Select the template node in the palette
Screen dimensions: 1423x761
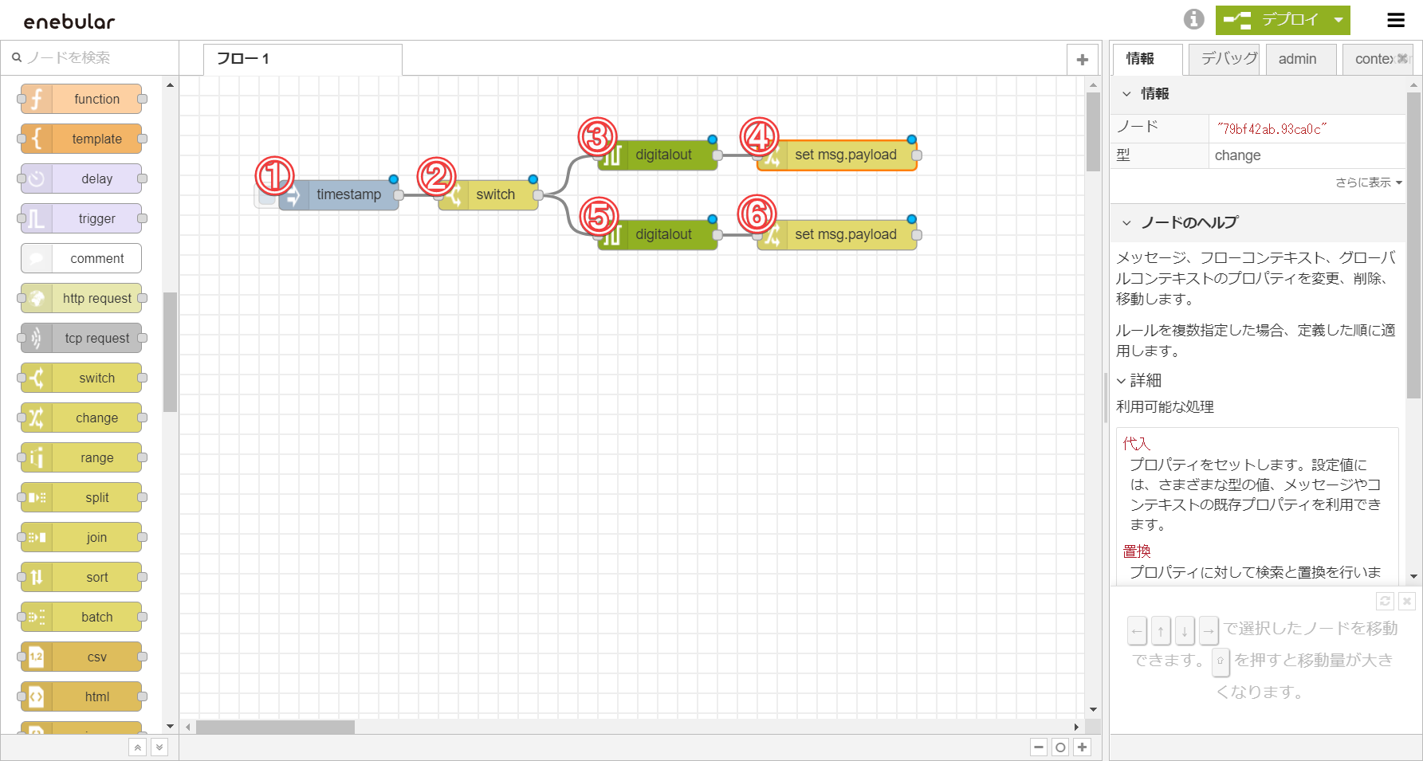81,139
